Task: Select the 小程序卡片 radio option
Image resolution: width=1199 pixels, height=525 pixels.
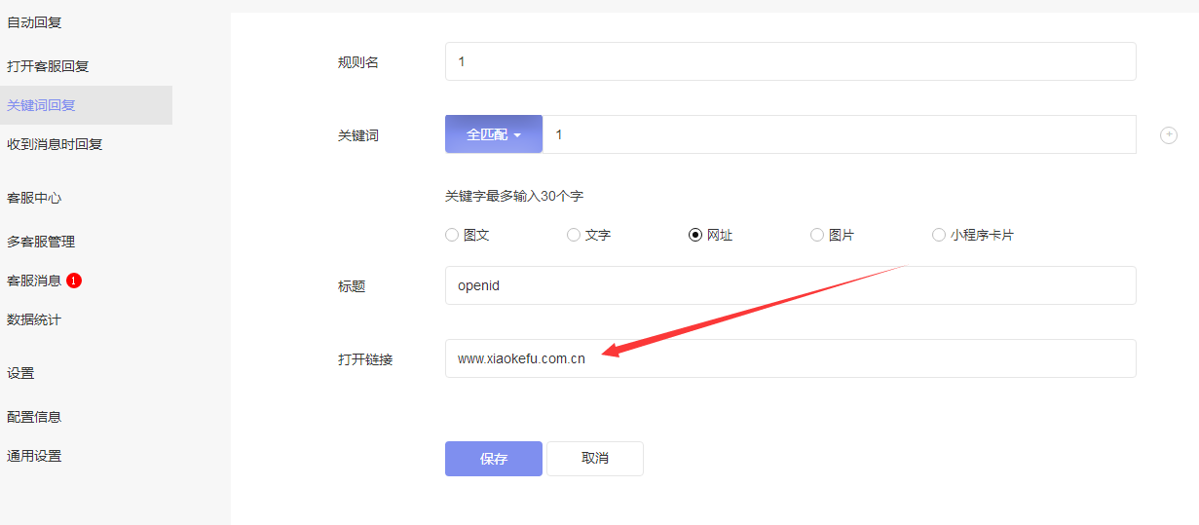Action: click(x=939, y=235)
